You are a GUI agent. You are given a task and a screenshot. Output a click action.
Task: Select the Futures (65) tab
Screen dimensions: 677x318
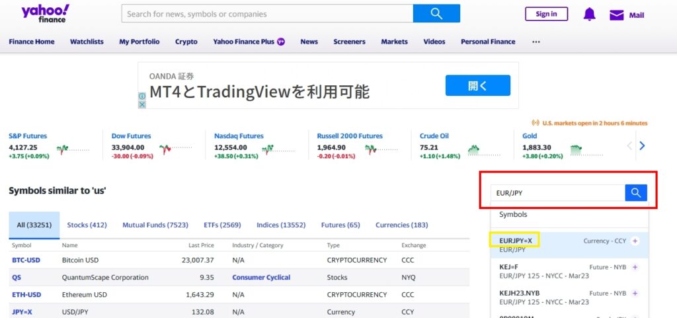pyautogui.click(x=340, y=225)
